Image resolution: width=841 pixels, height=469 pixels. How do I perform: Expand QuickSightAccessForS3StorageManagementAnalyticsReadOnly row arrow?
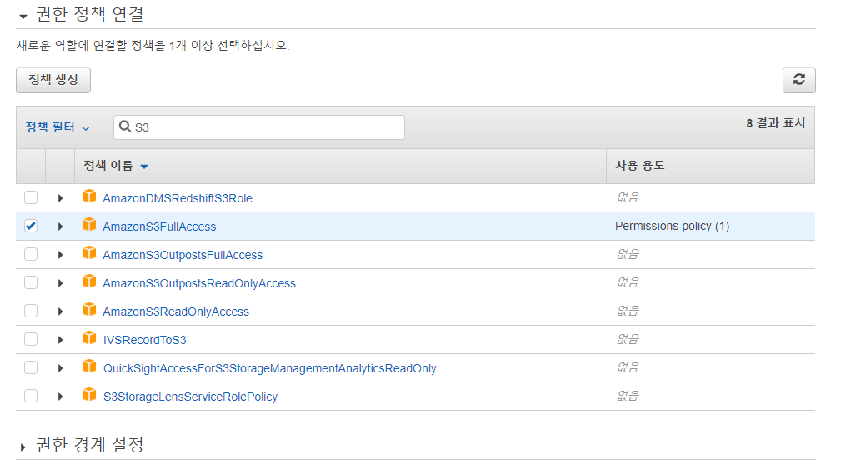pos(60,369)
